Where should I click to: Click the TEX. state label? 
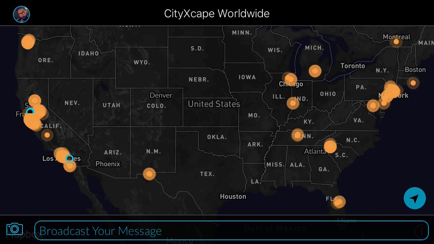[x=207, y=174]
